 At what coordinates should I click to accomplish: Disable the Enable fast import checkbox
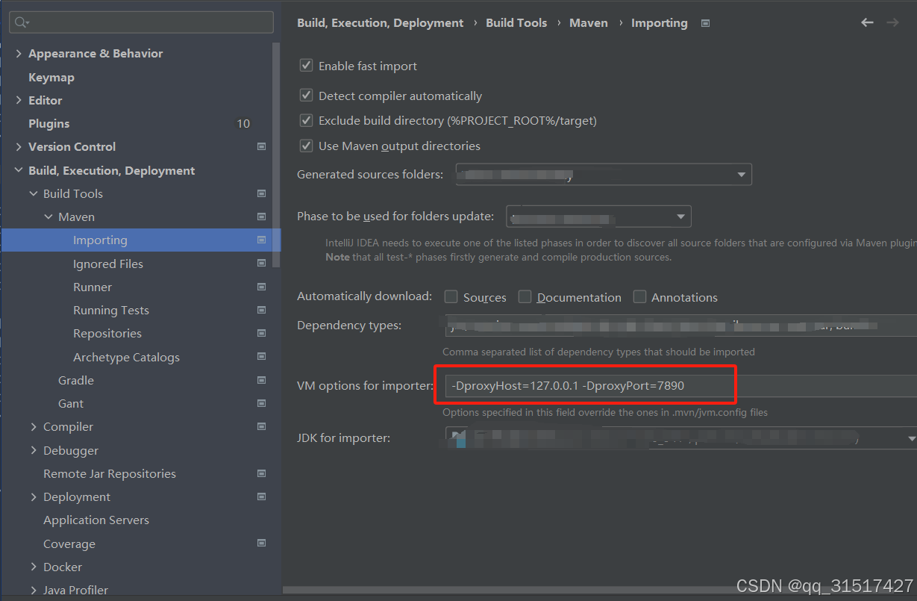[x=306, y=66]
